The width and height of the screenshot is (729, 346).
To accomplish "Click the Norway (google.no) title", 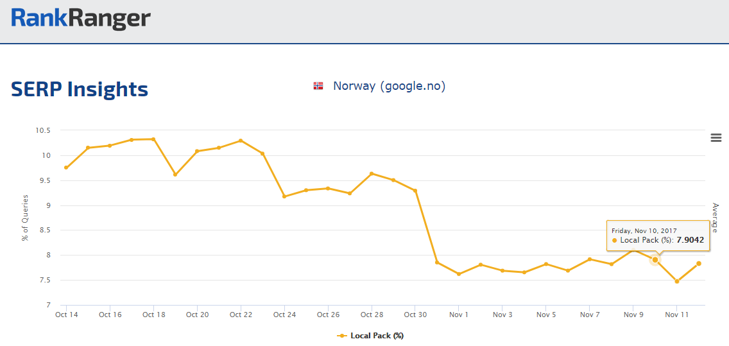I will click(389, 86).
